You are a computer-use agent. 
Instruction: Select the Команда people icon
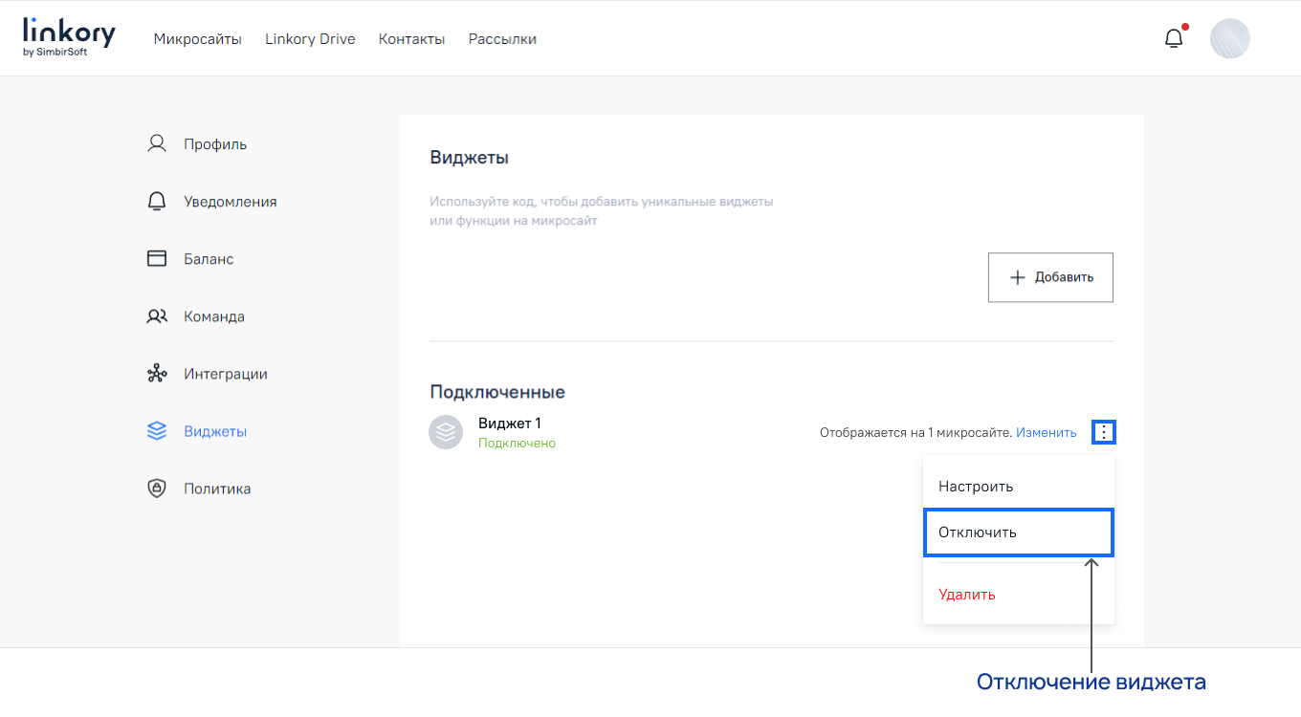tap(157, 315)
